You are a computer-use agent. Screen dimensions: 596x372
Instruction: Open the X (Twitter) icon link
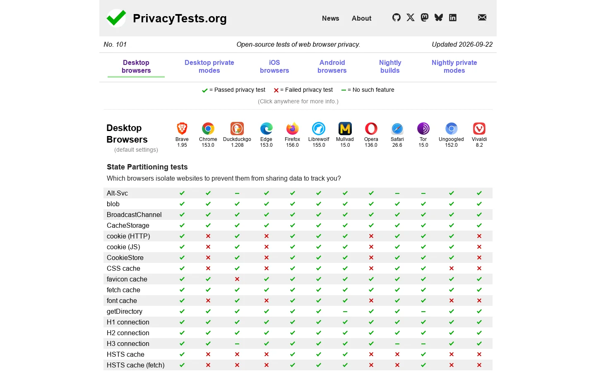click(x=411, y=17)
